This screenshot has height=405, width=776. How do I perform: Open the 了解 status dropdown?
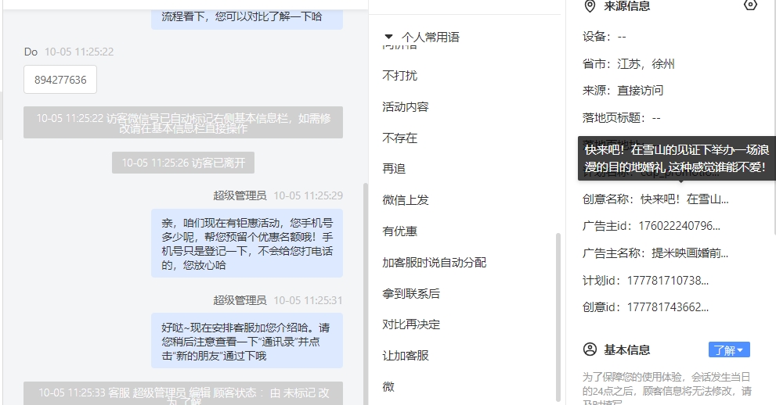point(729,349)
